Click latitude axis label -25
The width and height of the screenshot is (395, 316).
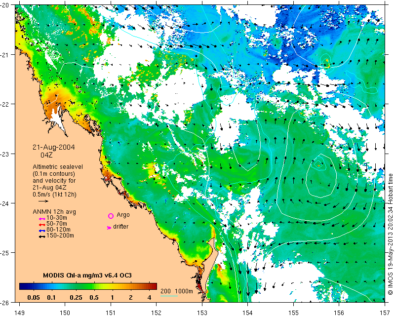[x=5, y=253]
